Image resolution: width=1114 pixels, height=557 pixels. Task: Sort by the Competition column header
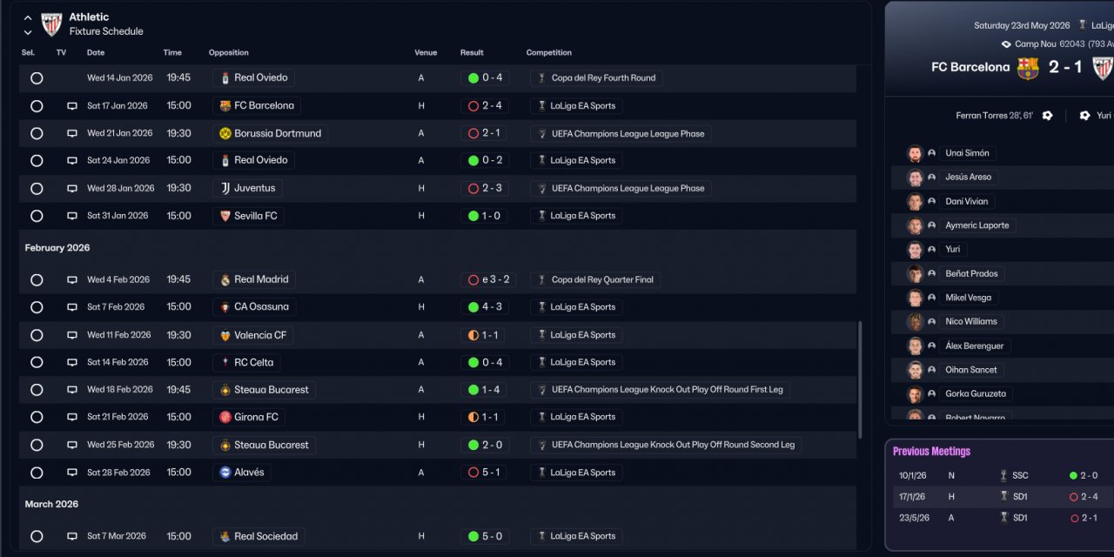(x=548, y=53)
